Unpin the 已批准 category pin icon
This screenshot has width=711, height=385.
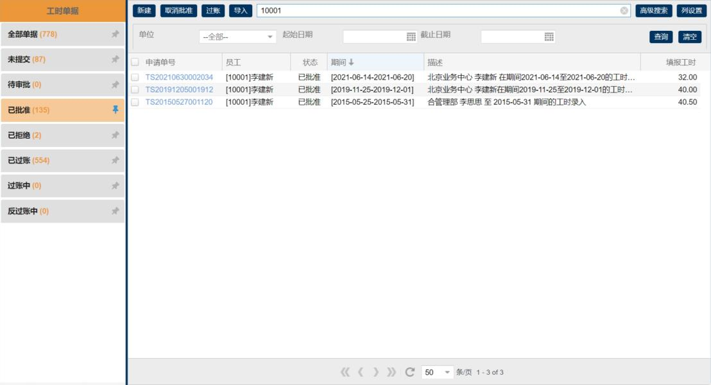point(116,110)
